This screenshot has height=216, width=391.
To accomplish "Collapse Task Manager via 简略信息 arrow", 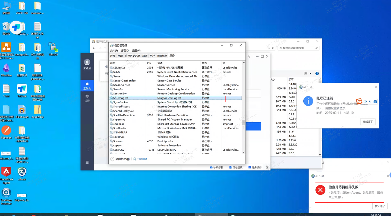I will (112, 159).
